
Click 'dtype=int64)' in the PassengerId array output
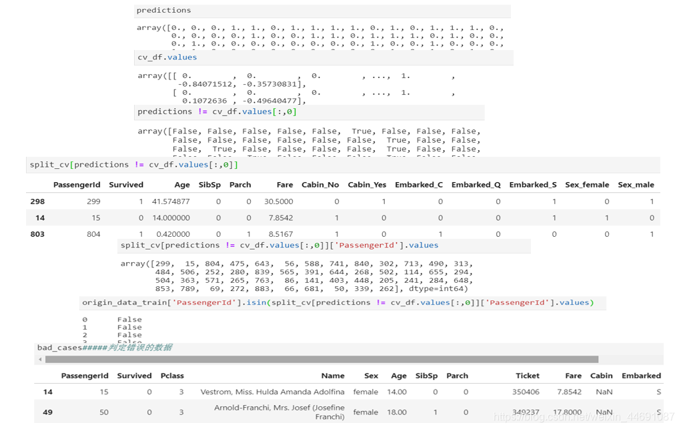pyautogui.click(x=438, y=289)
